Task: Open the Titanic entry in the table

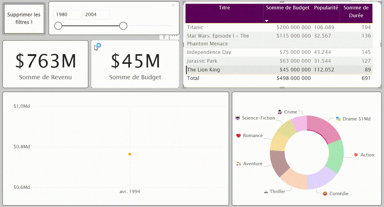Action: (195, 27)
